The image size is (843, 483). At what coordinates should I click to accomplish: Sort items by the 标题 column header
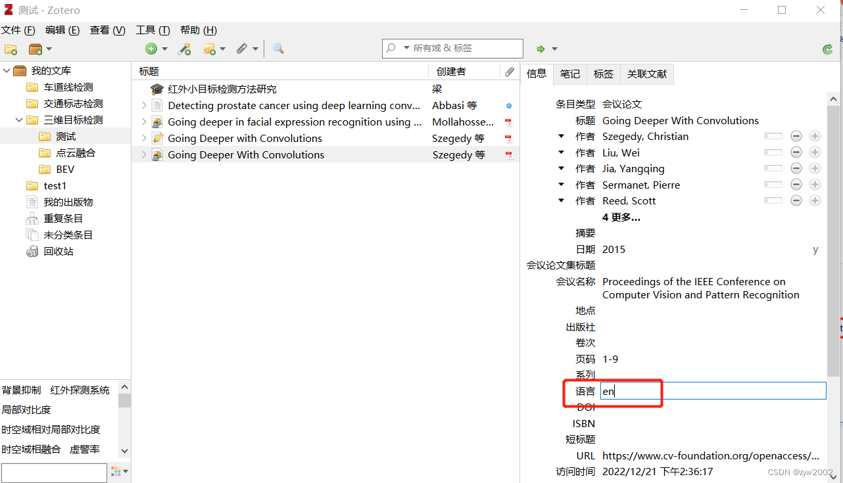280,72
